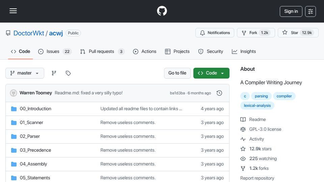Open the 01_Scanner folder
This screenshot has height=182, width=324.
click(31, 123)
